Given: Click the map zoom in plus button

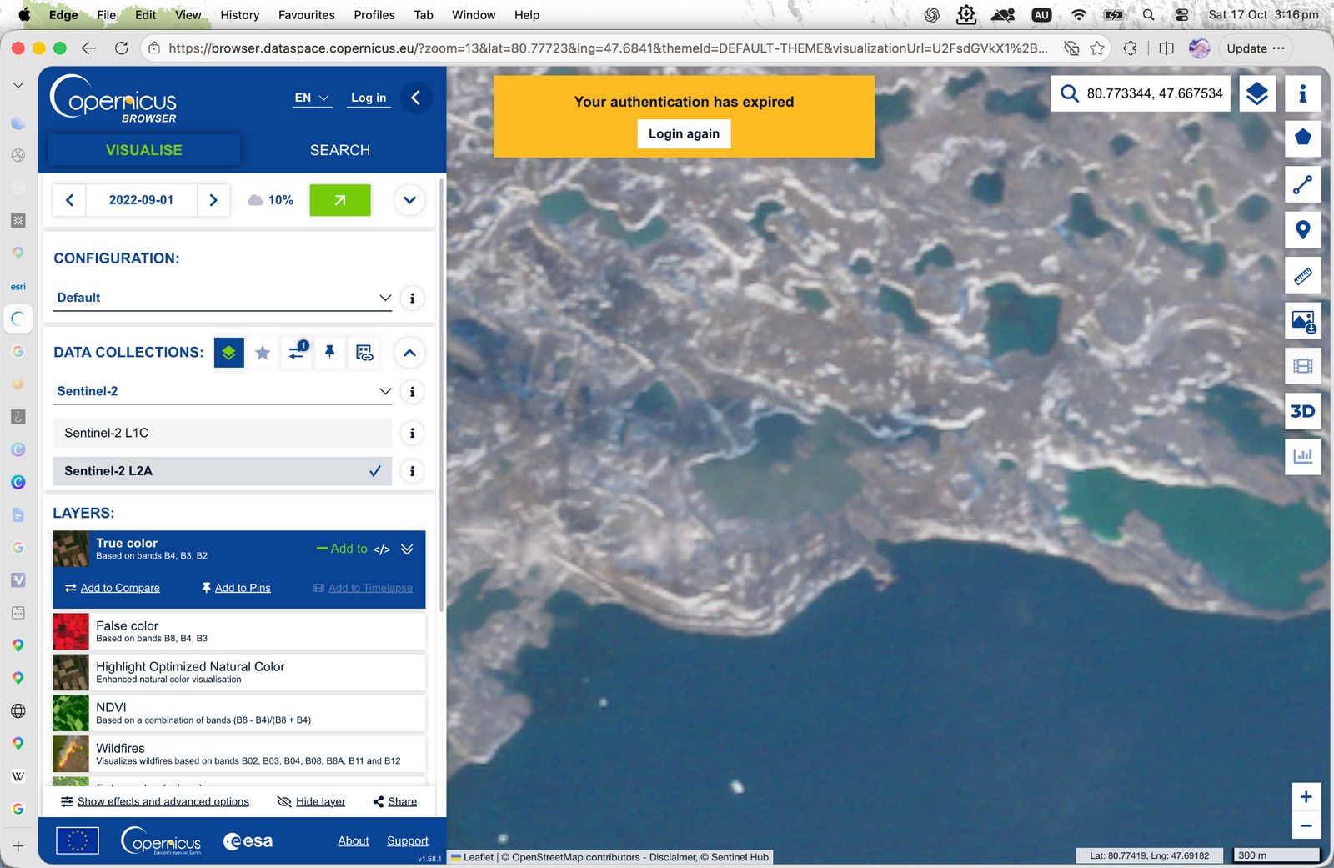Looking at the screenshot, I should [x=1306, y=797].
